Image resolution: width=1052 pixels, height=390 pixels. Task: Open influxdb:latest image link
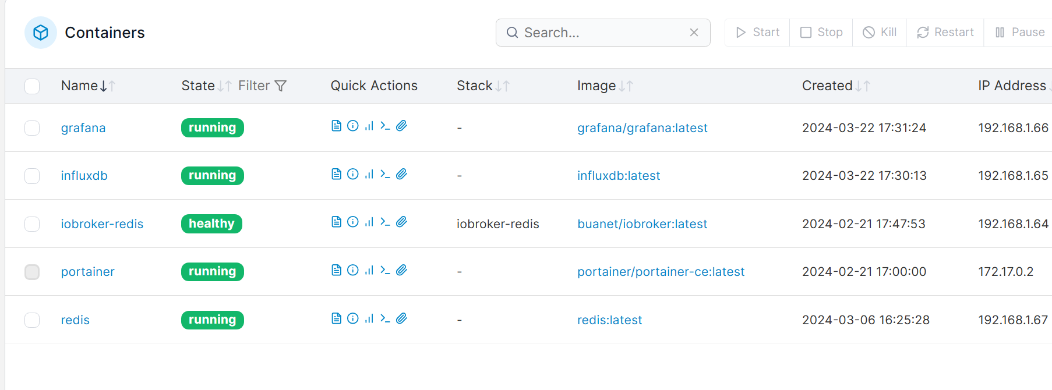point(619,176)
